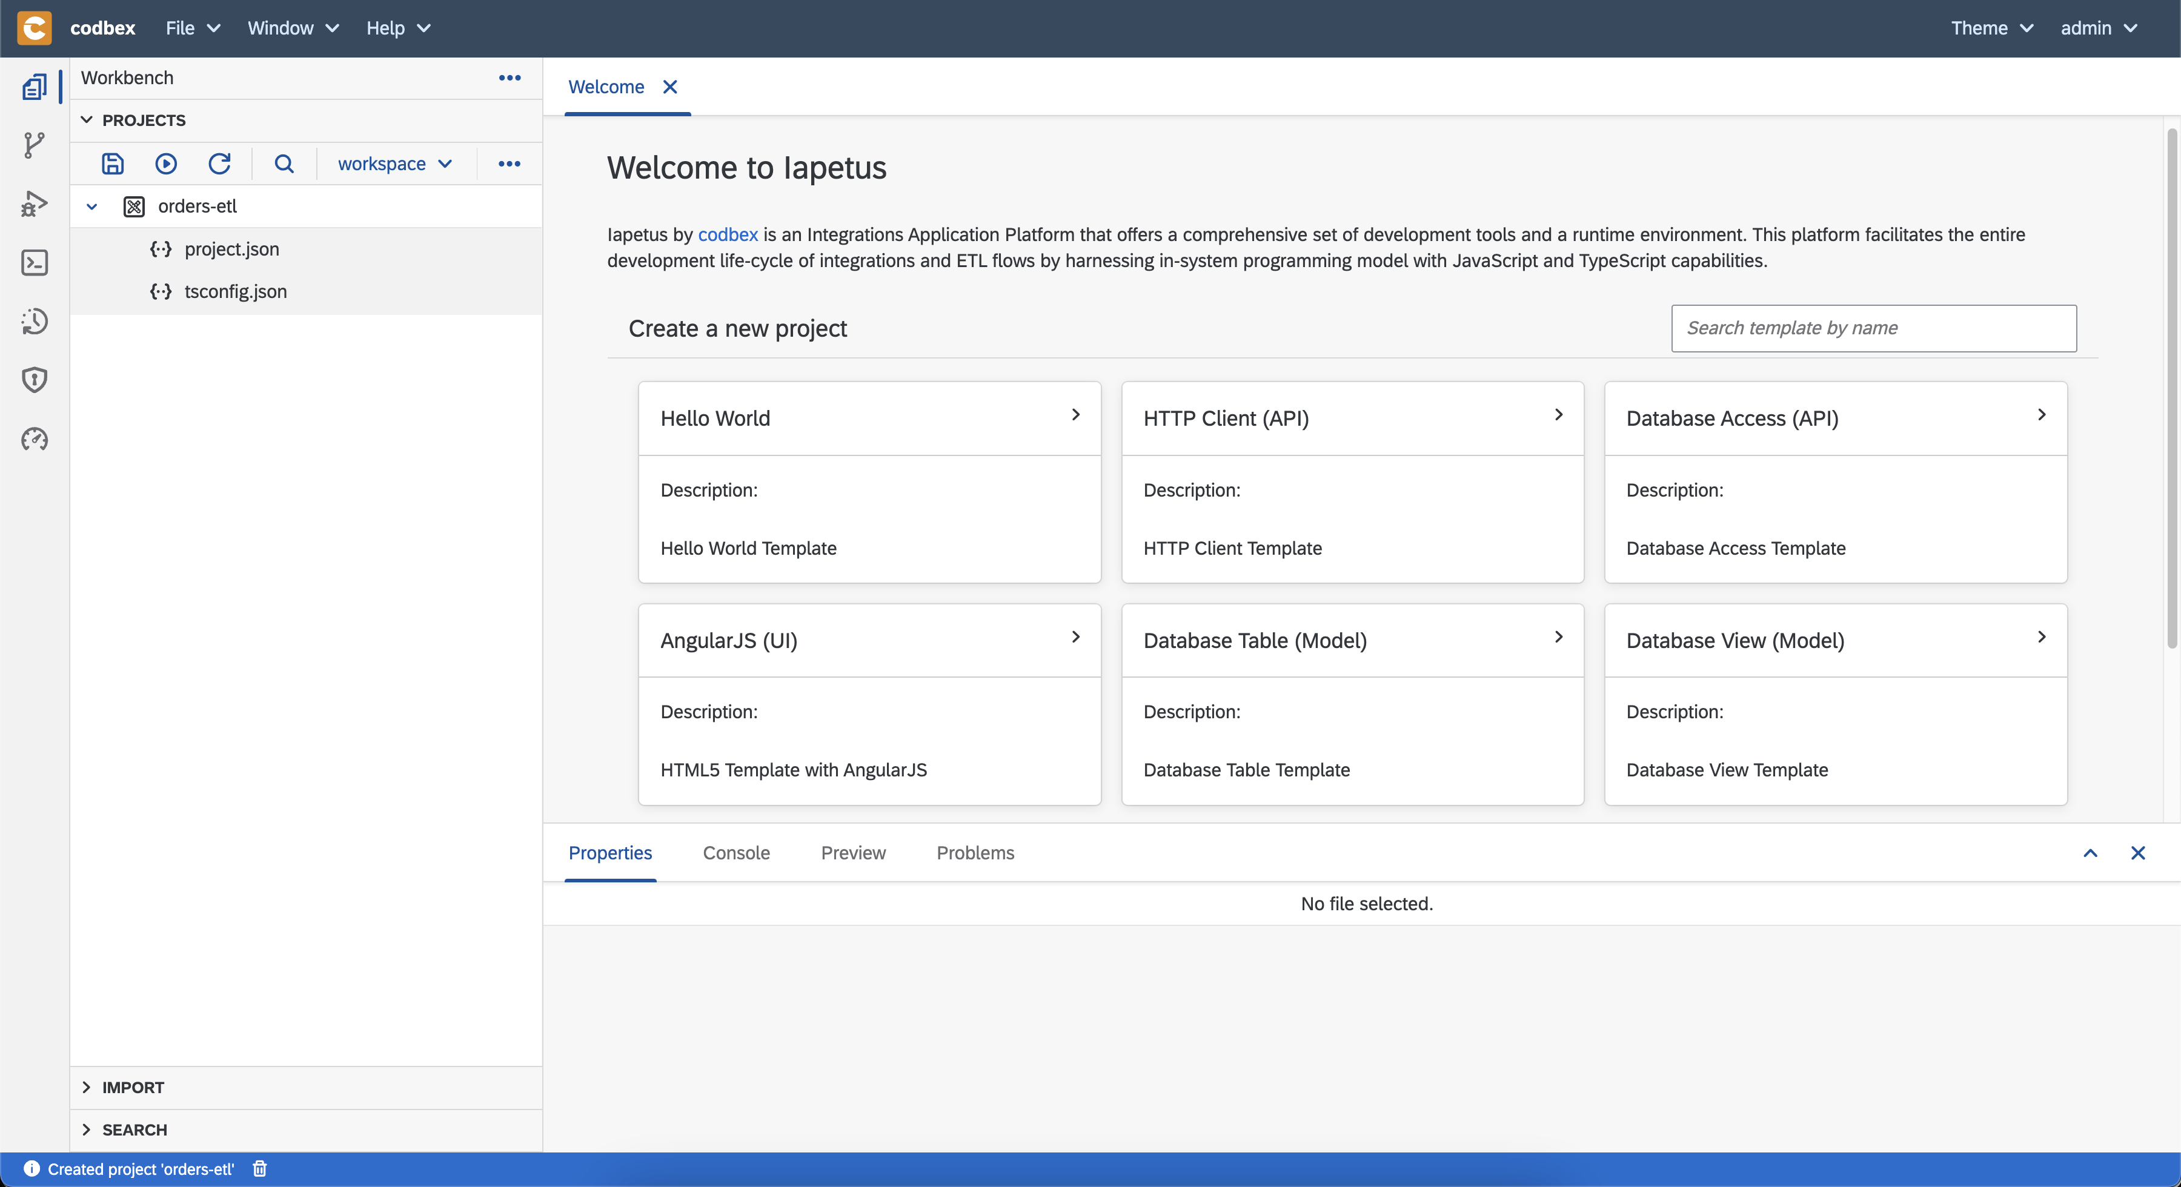Open the AngularJS (UI) template arrow

[x=1075, y=636]
